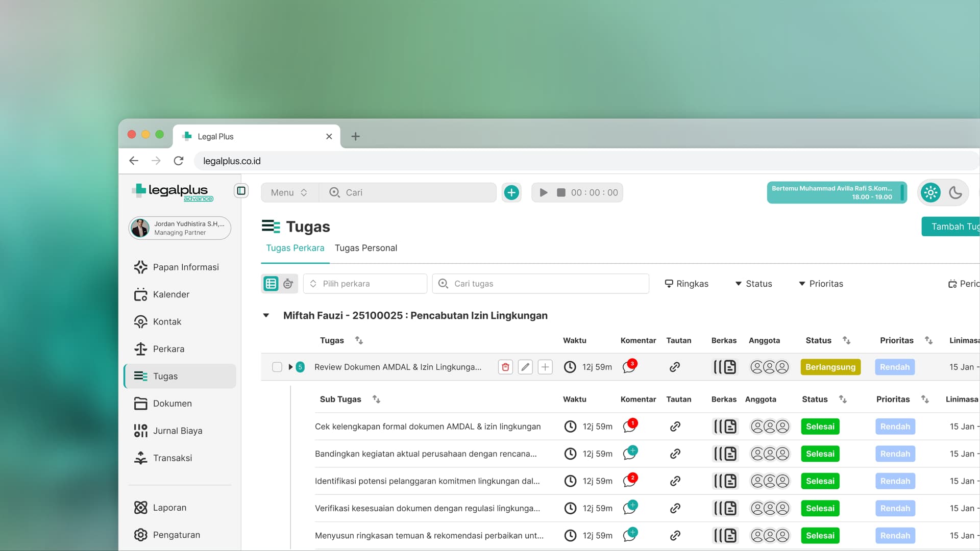Collapse the sidebar panel icon
Viewport: 980px width, 551px height.
[x=241, y=191]
